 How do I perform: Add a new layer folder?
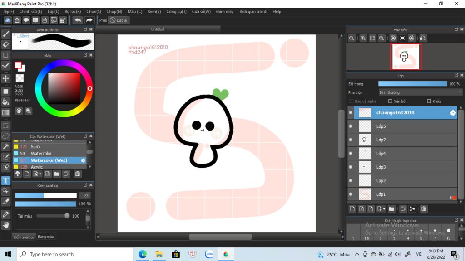point(391,209)
